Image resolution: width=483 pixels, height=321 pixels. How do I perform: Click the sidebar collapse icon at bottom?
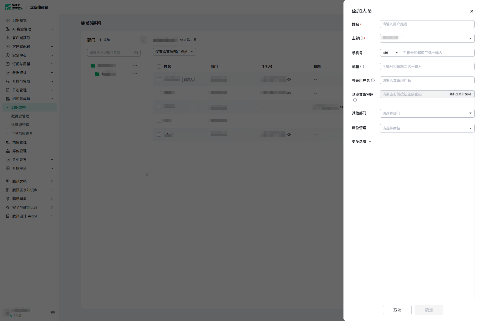[53, 312]
